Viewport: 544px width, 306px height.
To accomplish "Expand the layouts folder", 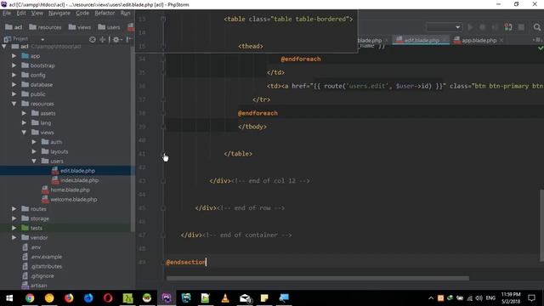I will [x=34, y=151].
